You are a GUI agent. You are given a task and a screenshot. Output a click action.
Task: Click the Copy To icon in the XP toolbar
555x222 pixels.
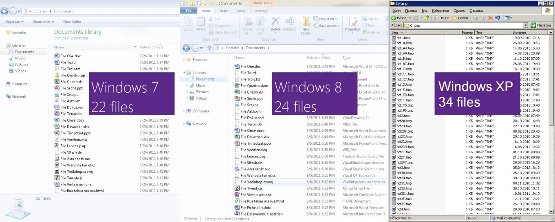483,18
